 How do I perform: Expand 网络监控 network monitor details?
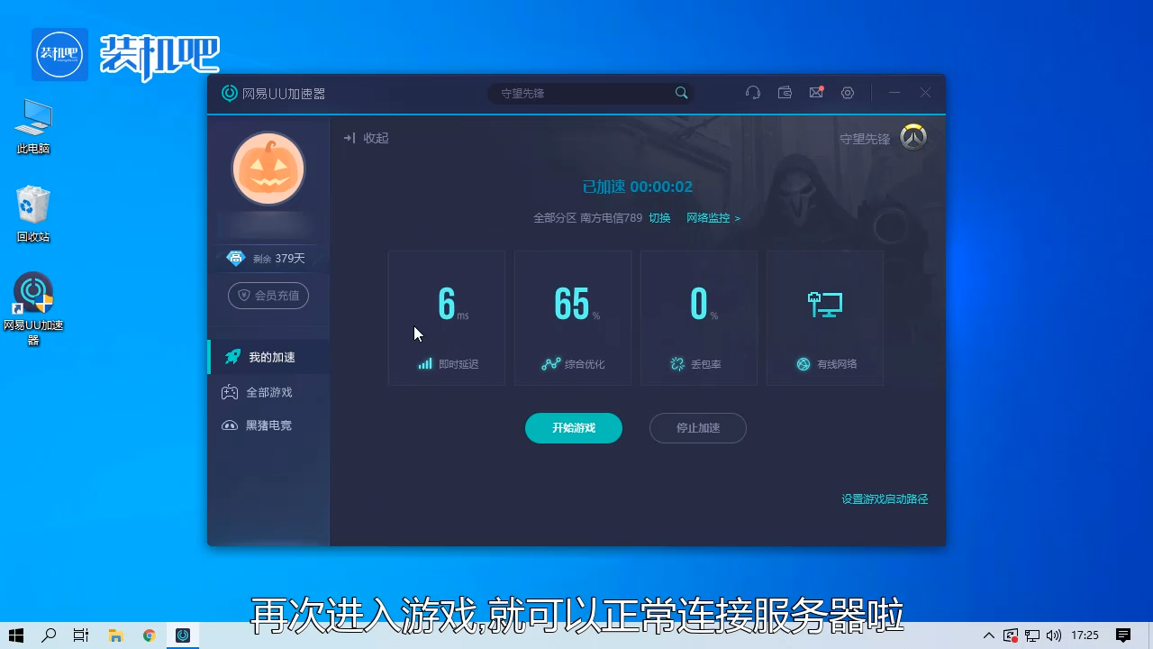[708, 218]
